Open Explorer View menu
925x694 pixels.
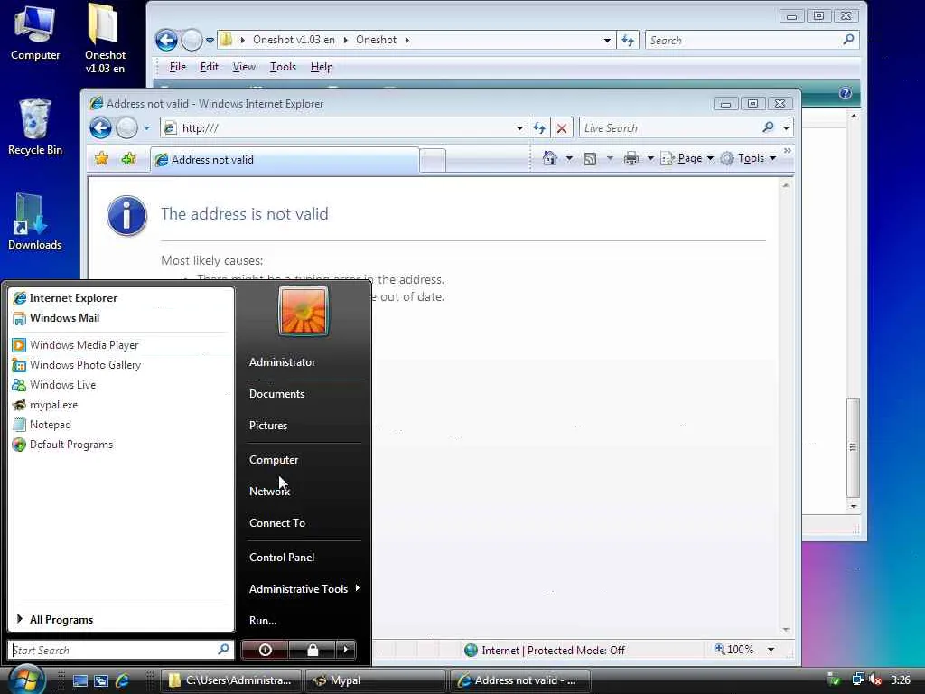point(244,67)
